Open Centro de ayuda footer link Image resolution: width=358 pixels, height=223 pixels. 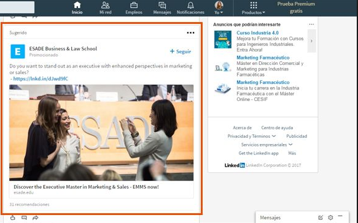point(277,128)
